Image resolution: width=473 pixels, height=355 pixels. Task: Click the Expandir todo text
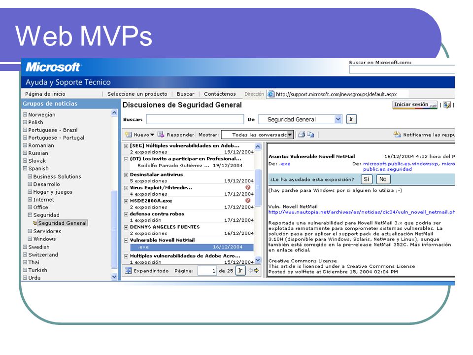151,271
